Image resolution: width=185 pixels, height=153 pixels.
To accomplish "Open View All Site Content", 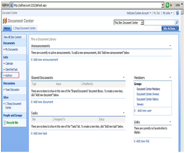I will point(12,37).
